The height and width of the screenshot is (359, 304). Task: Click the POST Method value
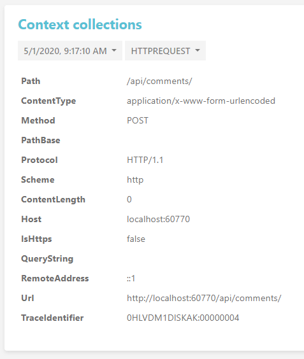coord(138,120)
